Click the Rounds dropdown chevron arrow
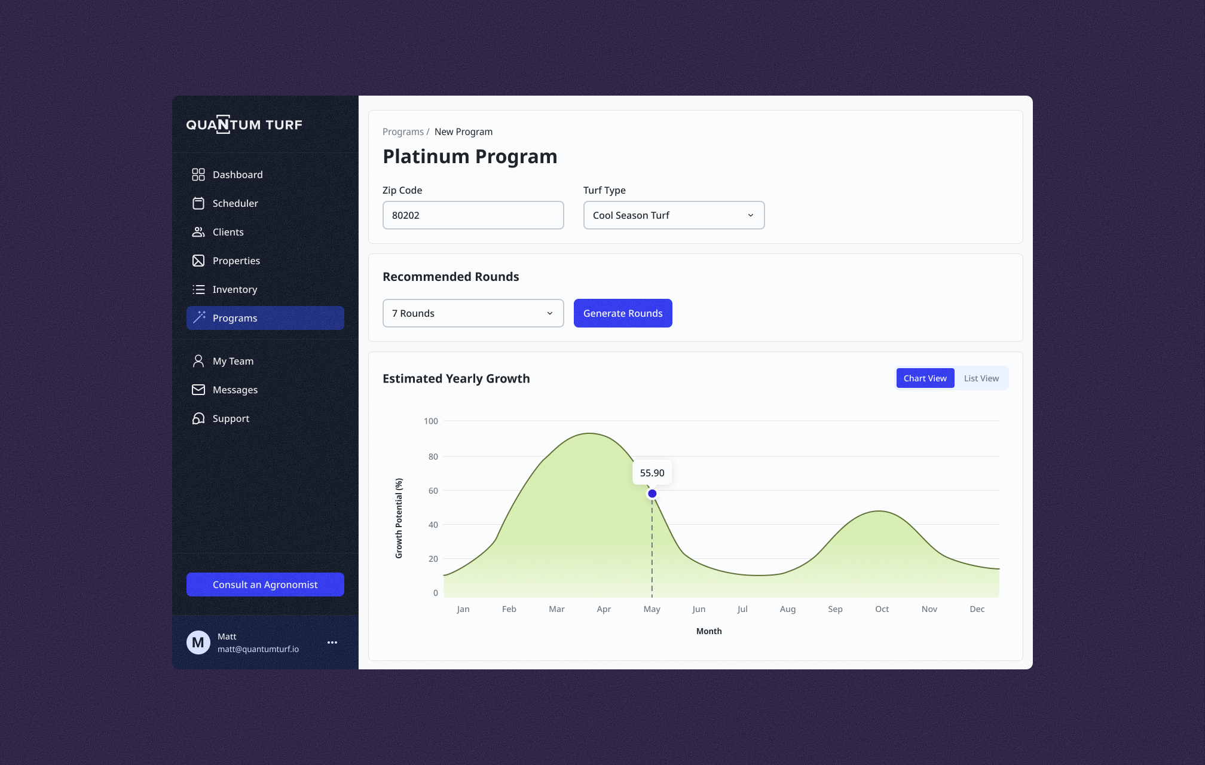 pos(550,313)
